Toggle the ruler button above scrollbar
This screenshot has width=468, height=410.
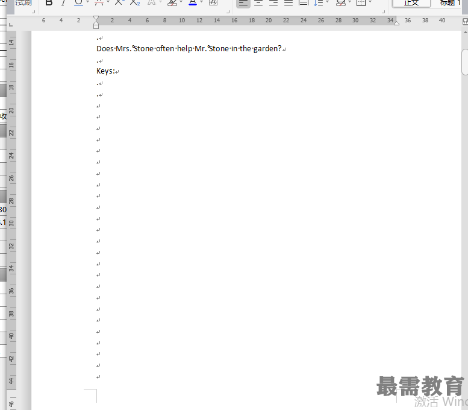465,21
